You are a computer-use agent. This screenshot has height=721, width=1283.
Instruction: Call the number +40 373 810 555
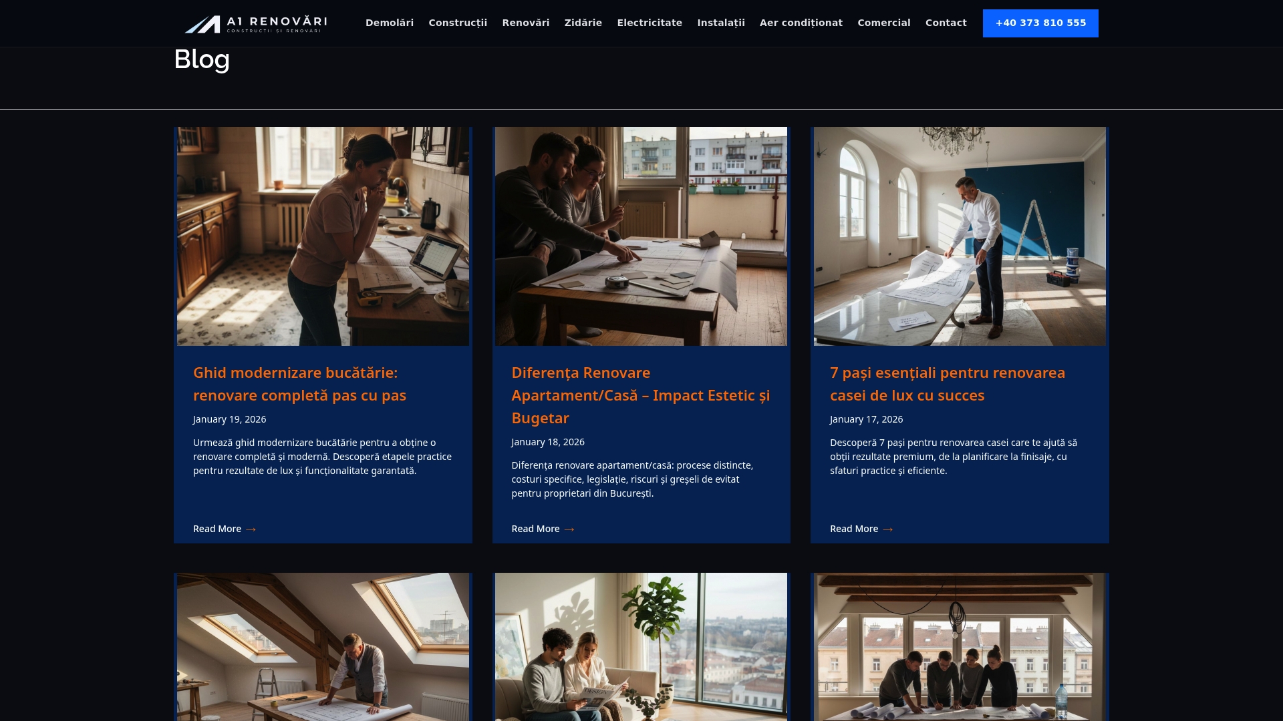(1040, 22)
